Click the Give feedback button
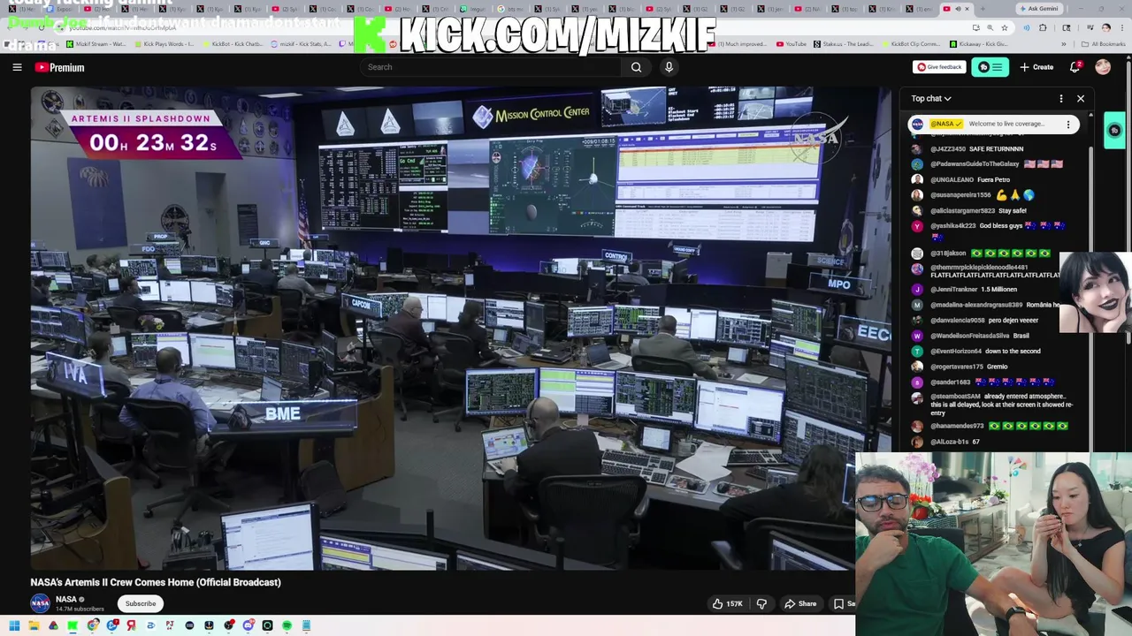 pyautogui.click(x=939, y=67)
